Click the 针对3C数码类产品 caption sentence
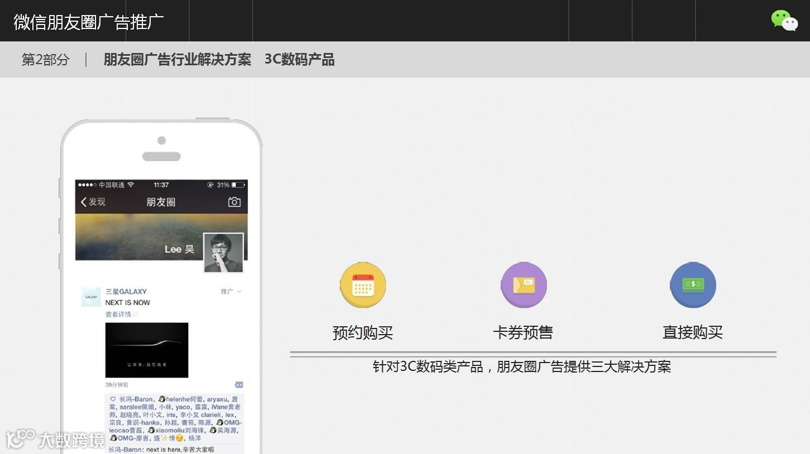 [522, 366]
